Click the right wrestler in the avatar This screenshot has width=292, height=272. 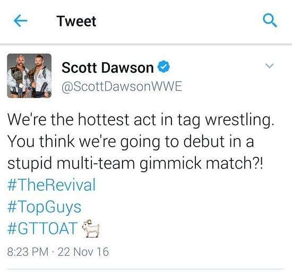point(40,76)
